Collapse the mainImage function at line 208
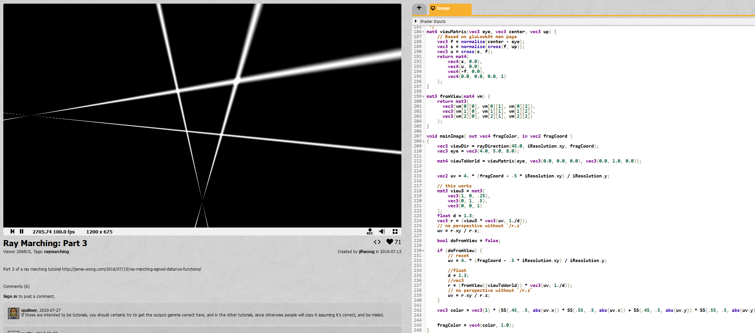Viewport: 755px width, 333px height. [423, 141]
